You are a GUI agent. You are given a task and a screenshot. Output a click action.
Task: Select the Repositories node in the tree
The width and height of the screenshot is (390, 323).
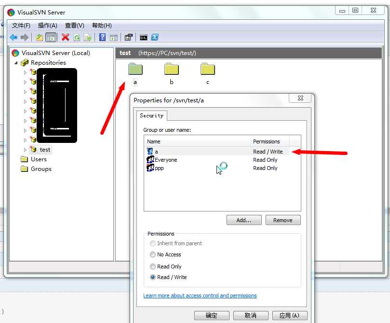48,63
